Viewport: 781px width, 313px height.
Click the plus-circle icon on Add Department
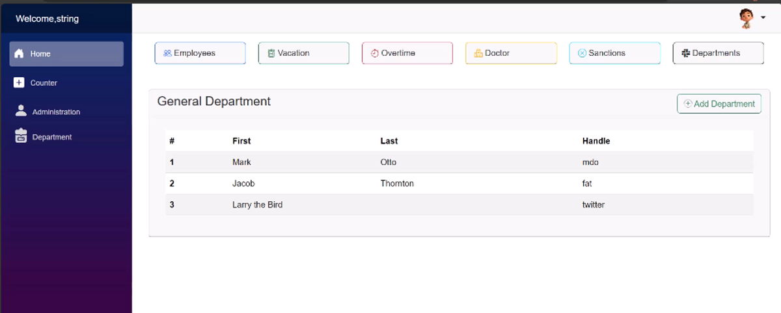(x=688, y=104)
